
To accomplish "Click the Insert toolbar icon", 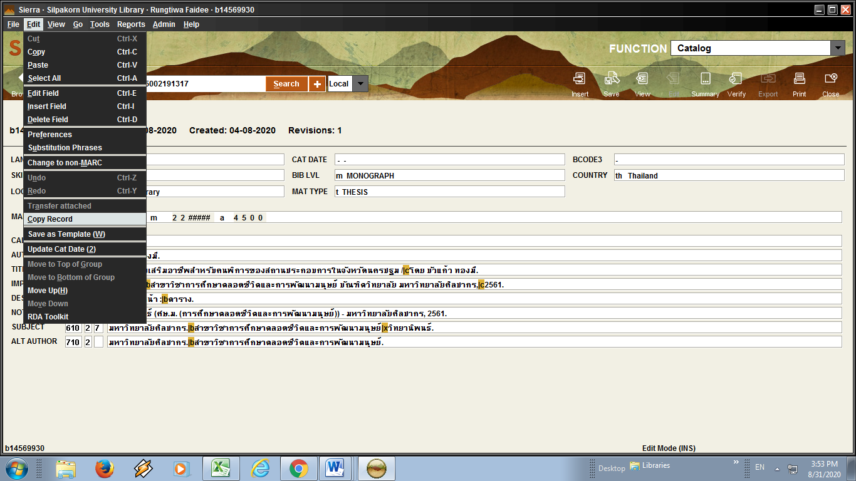I will [x=580, y=85].
